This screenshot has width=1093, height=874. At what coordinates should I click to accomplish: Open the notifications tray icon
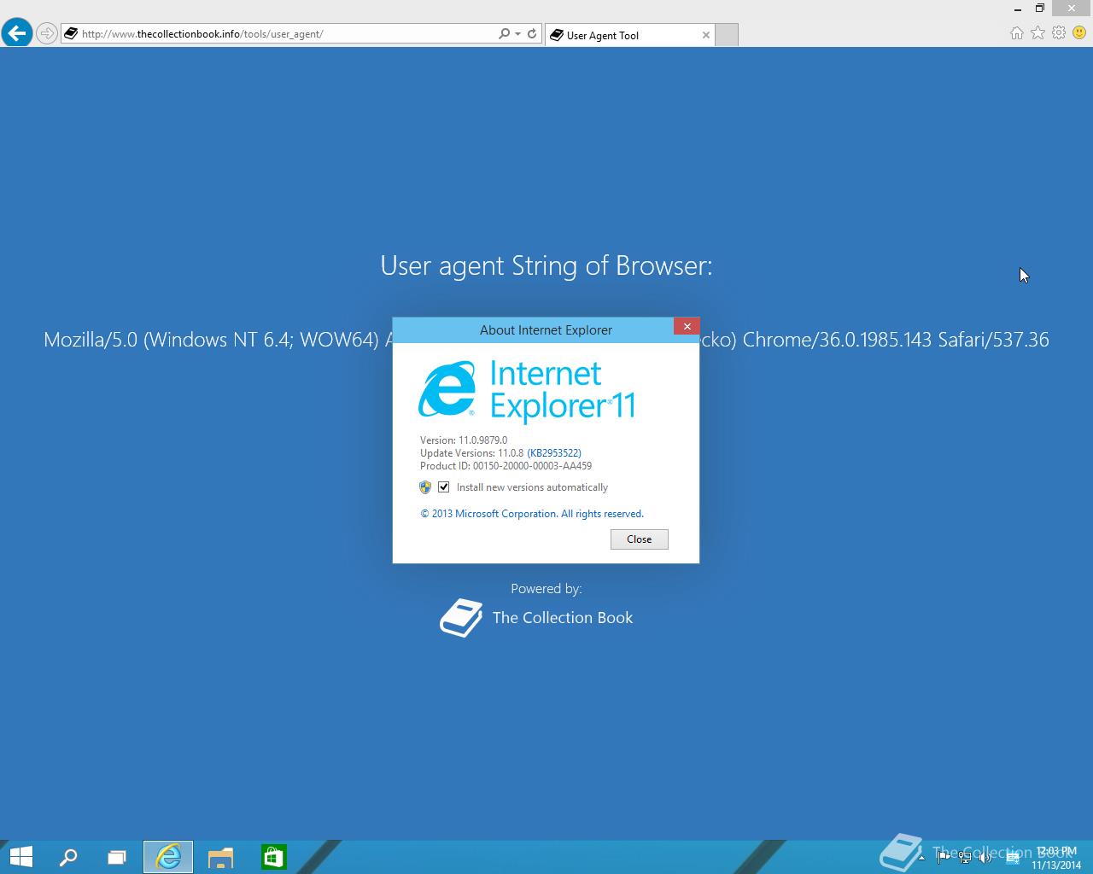(1012, 858)
